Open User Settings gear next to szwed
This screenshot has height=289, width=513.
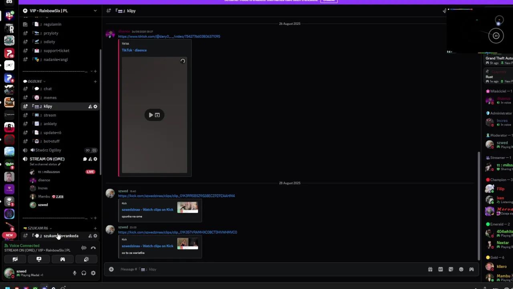[93, 273]
